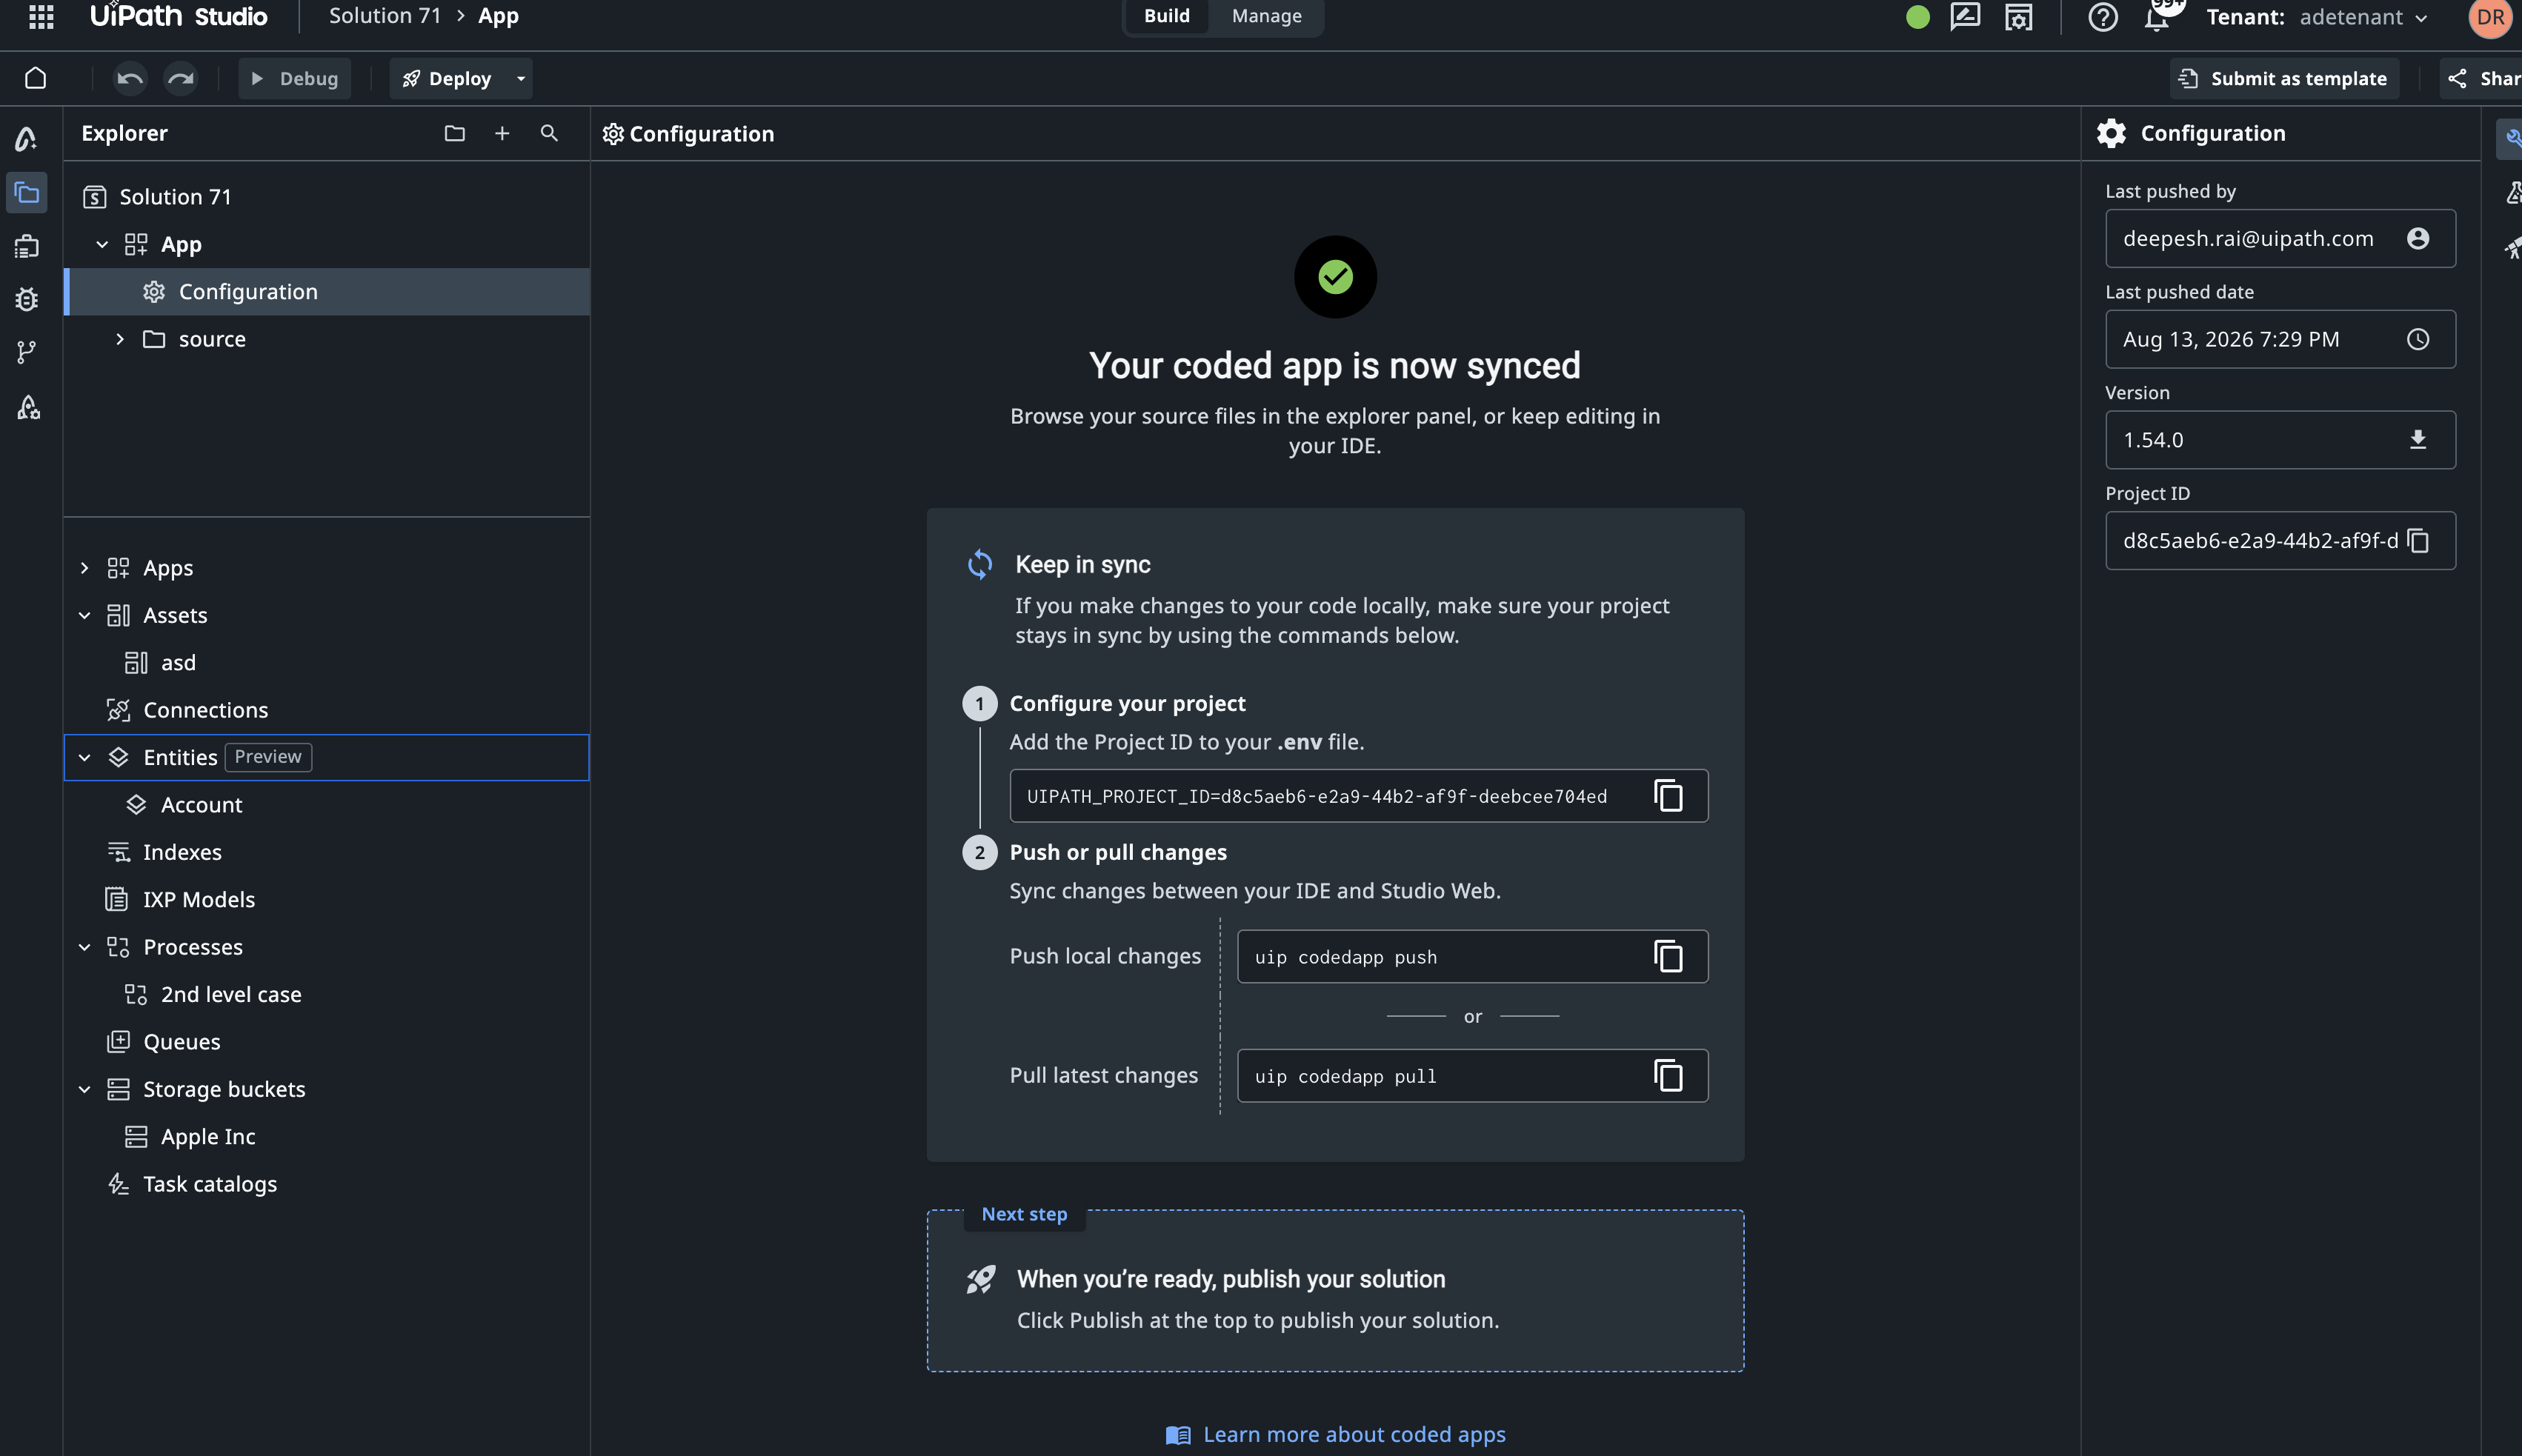Image resolution: width=2522 pixels, height=1456 pixels.
Task: Click the Last pushed by field
Action: (2280, 238)
